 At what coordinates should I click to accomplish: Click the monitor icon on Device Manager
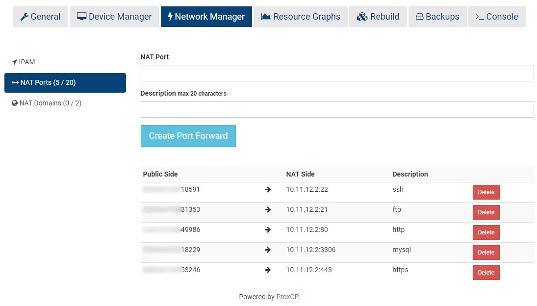pos(81,17)
